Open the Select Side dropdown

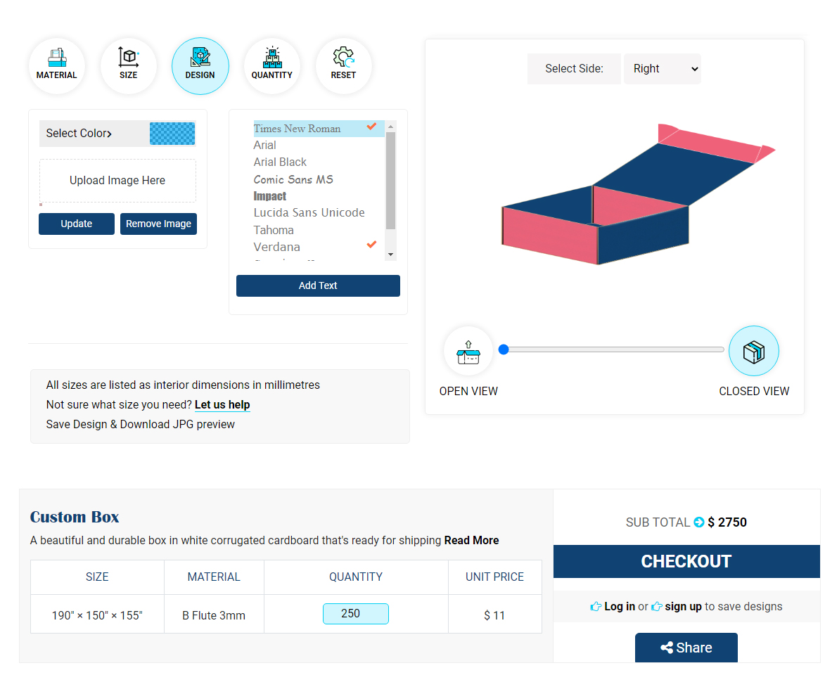pos(662,69)
